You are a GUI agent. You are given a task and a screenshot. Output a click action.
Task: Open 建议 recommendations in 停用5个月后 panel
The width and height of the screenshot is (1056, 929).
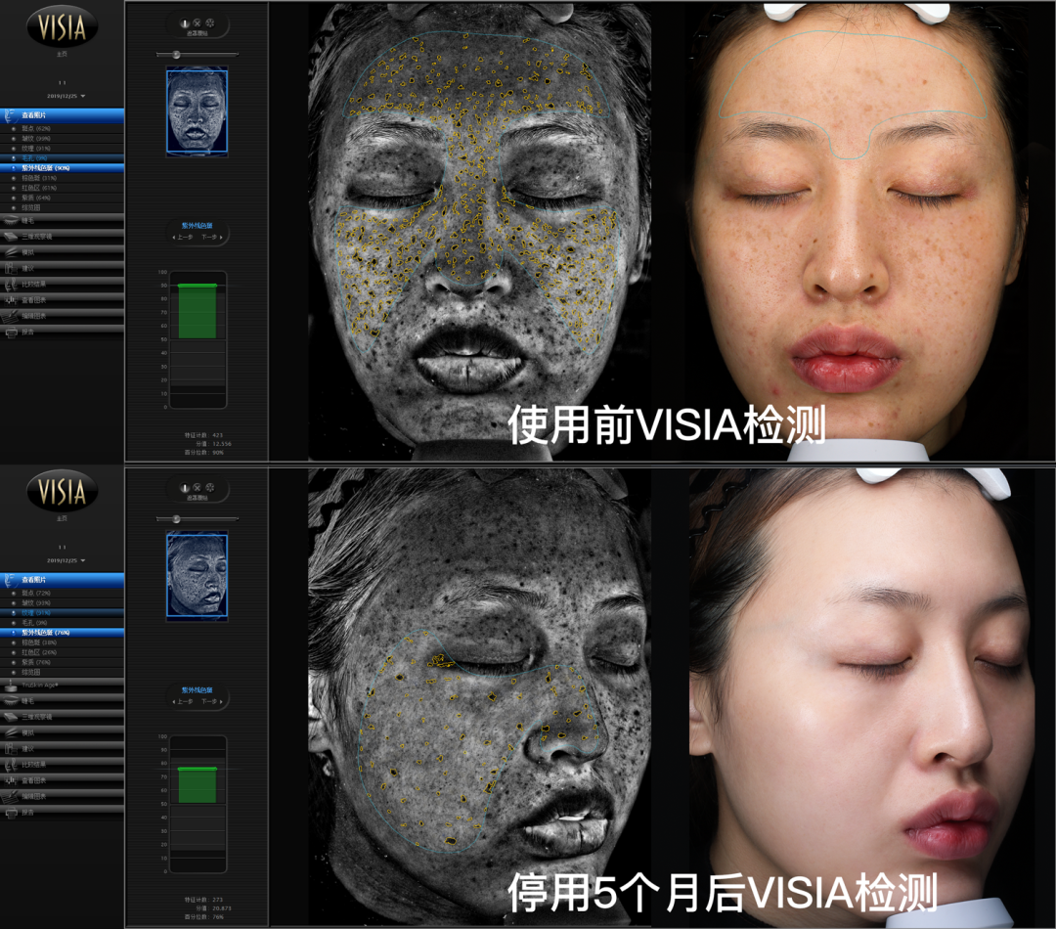point(62,748)
